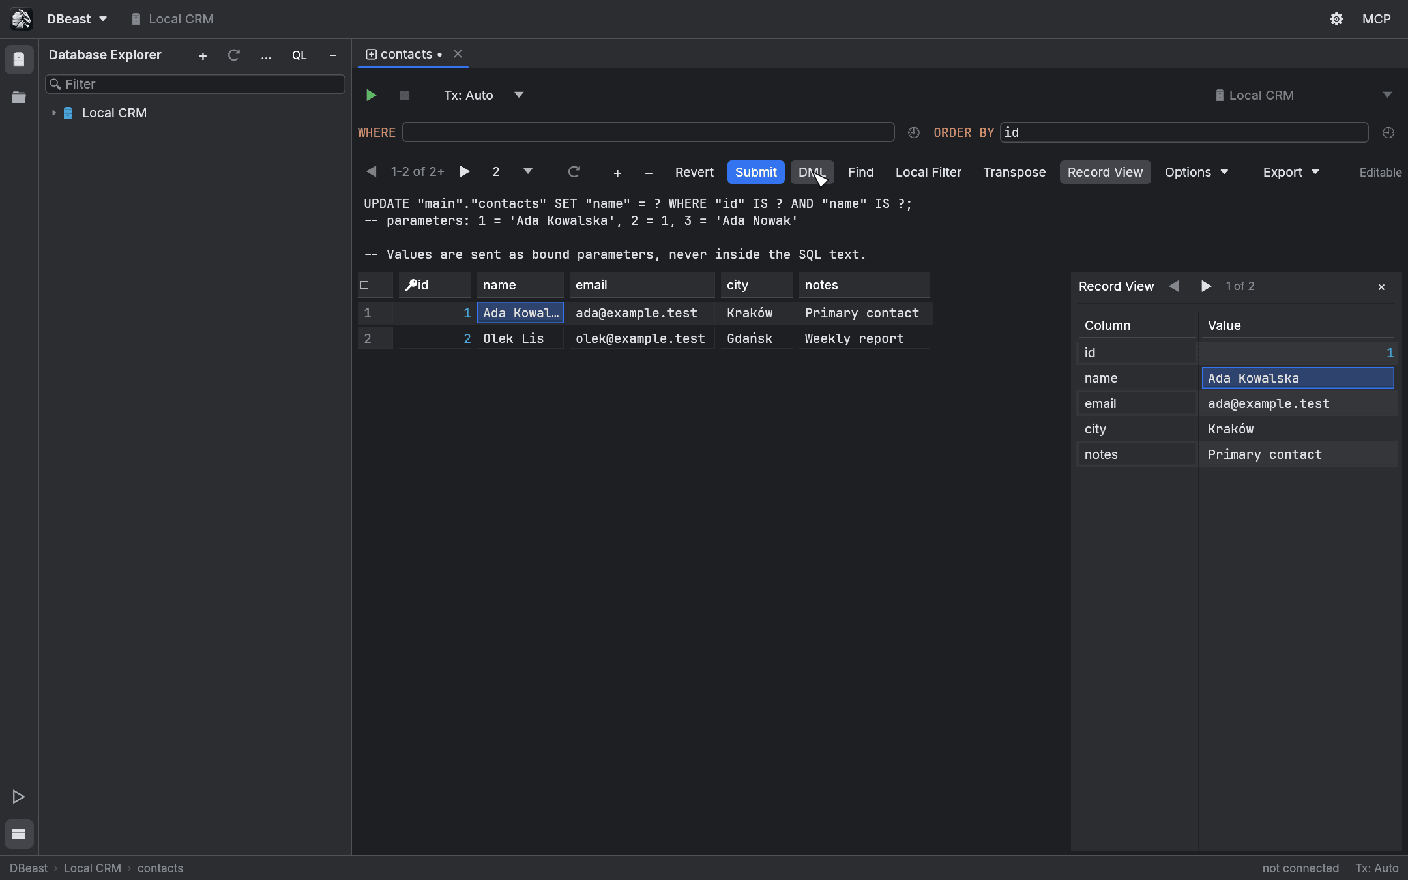
Task: Open the bottom list panel icon
Action: tap(19, 834)
